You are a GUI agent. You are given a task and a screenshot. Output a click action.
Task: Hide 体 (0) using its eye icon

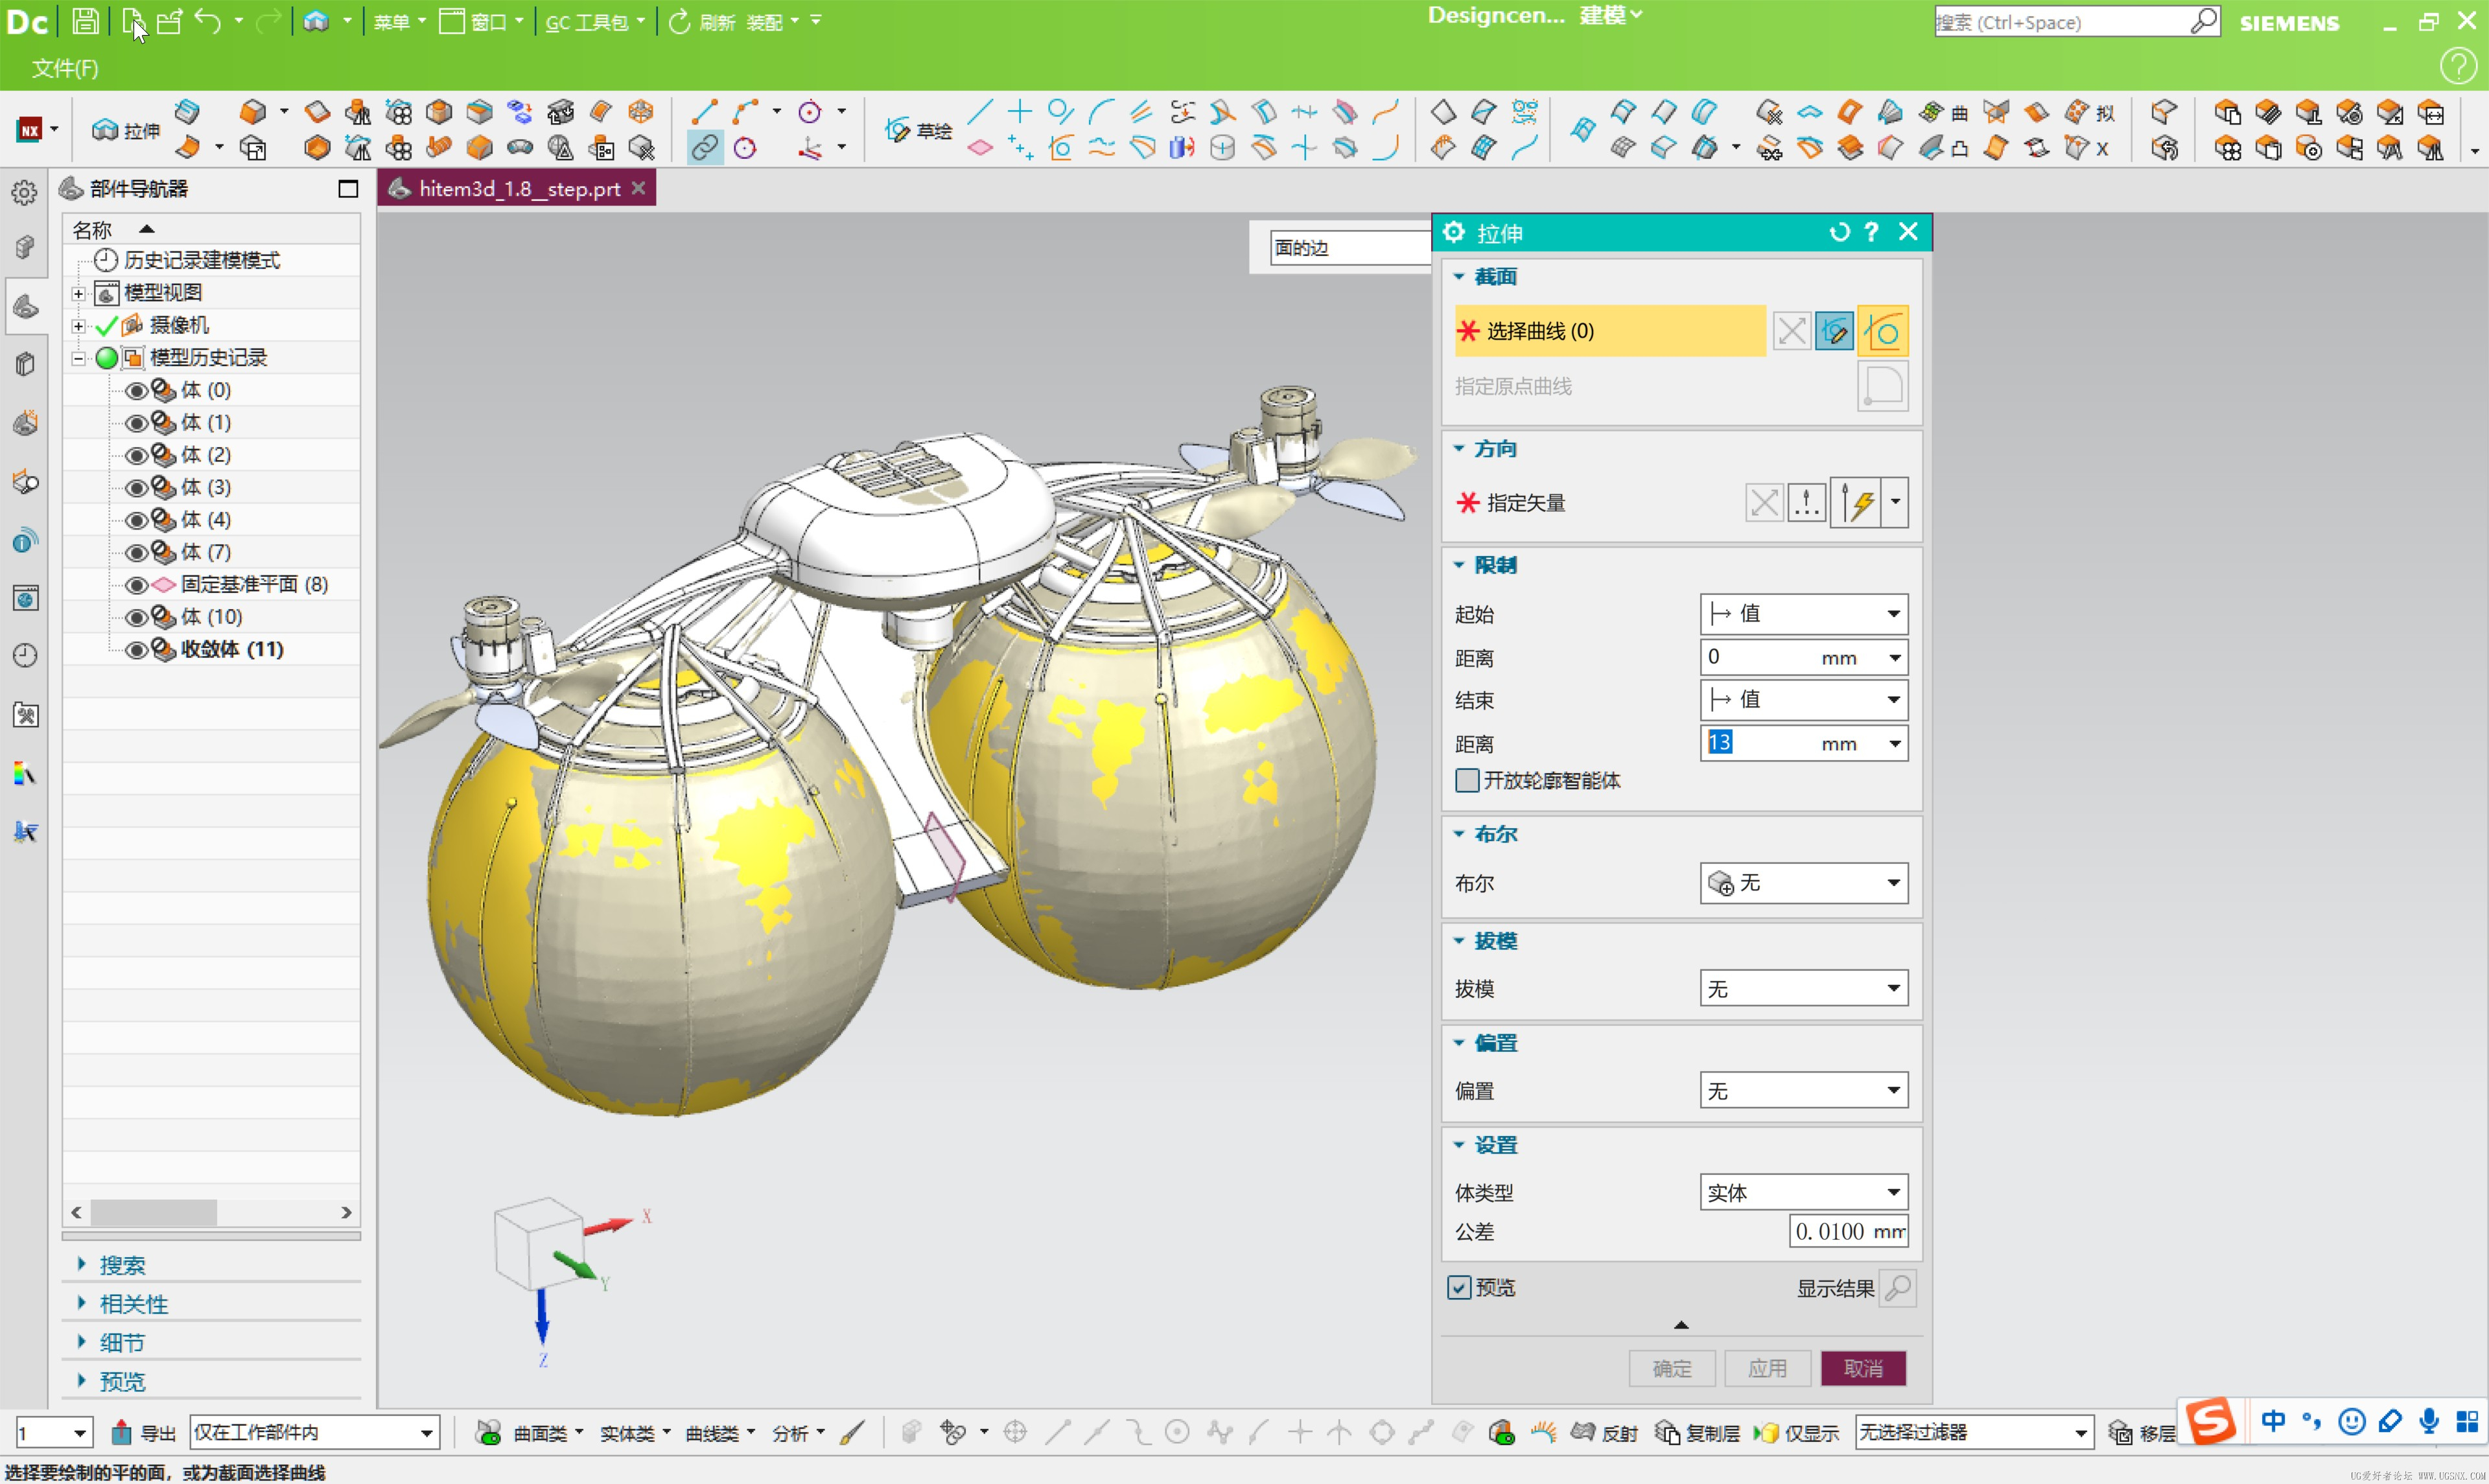136,390
